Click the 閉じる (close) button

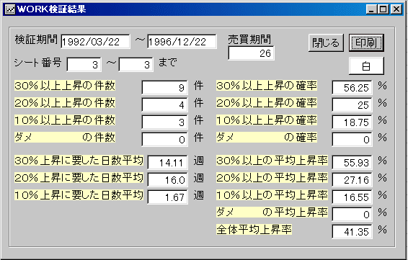[x=326, y=42]
